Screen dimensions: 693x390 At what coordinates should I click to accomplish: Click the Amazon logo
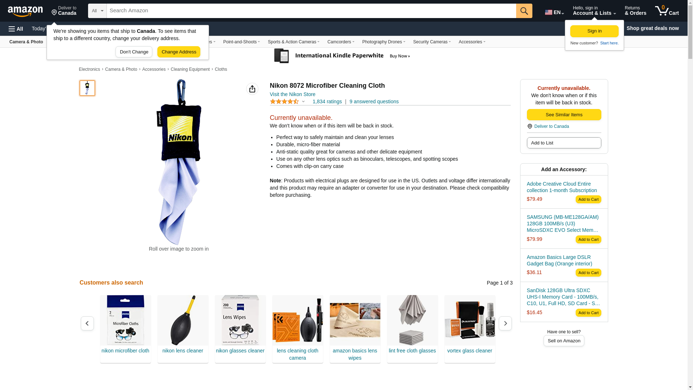25,11
